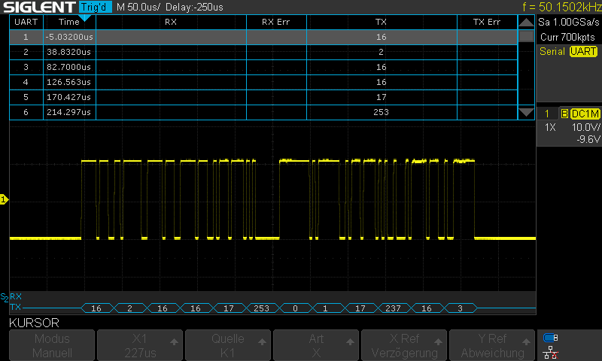Open the Art X cursor type selector
Viewport: 602px width, 361px height.
316,346
